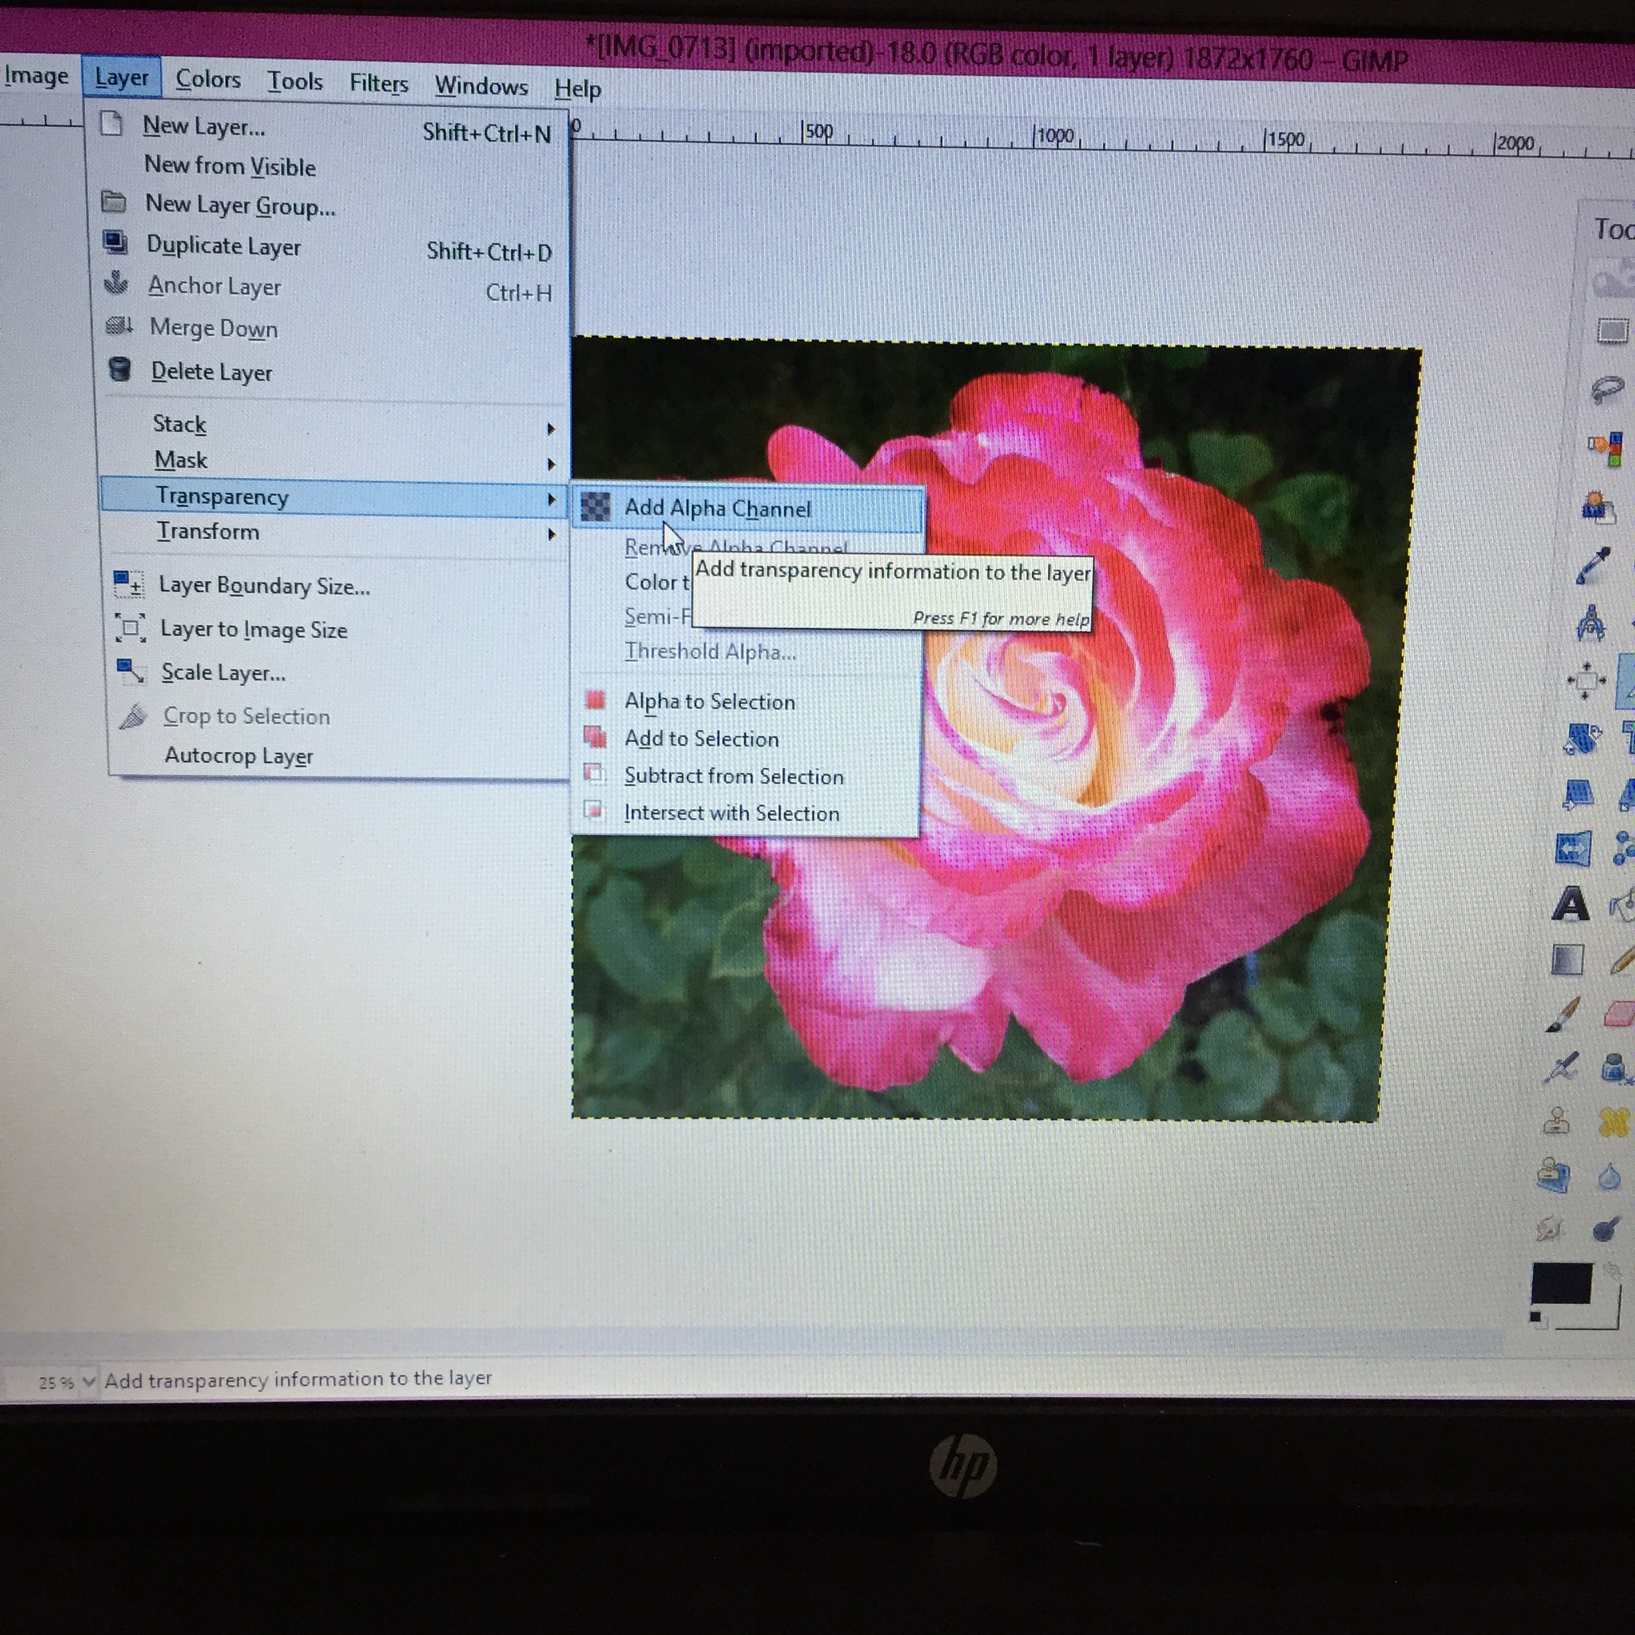The width and height of the screenshot is (1635, 1635).
Task: Select the Pencil tool
Action: tap(1623, 959)
